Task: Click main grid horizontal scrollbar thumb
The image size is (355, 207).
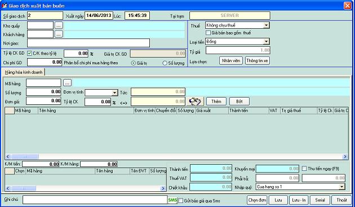Action: (x=25, y=156)
